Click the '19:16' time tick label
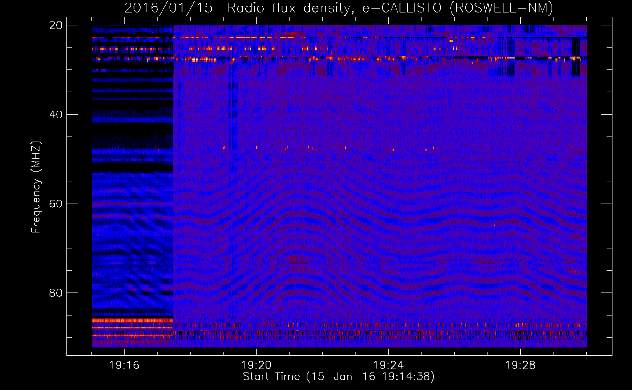The image size is (632, 390). click(x=124, y=365)
